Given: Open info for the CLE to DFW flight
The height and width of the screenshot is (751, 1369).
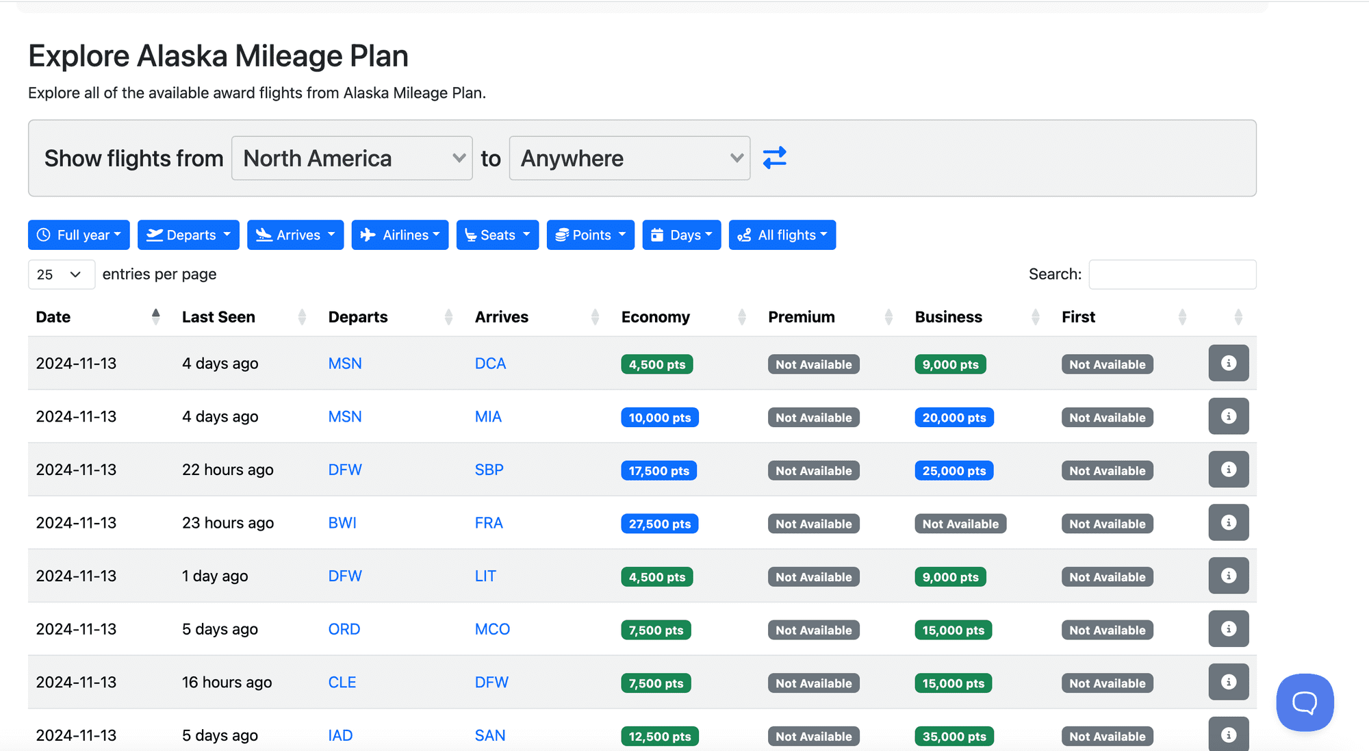Looking at the screenshot, I should 1228,682.
